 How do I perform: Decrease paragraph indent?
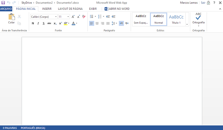click(108, 16)
